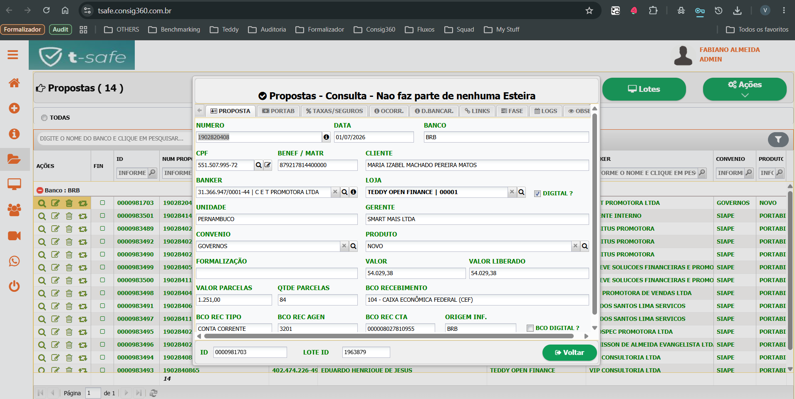795x399 pixels.
Task: Click the Lotes button
Action: [644, 89]
